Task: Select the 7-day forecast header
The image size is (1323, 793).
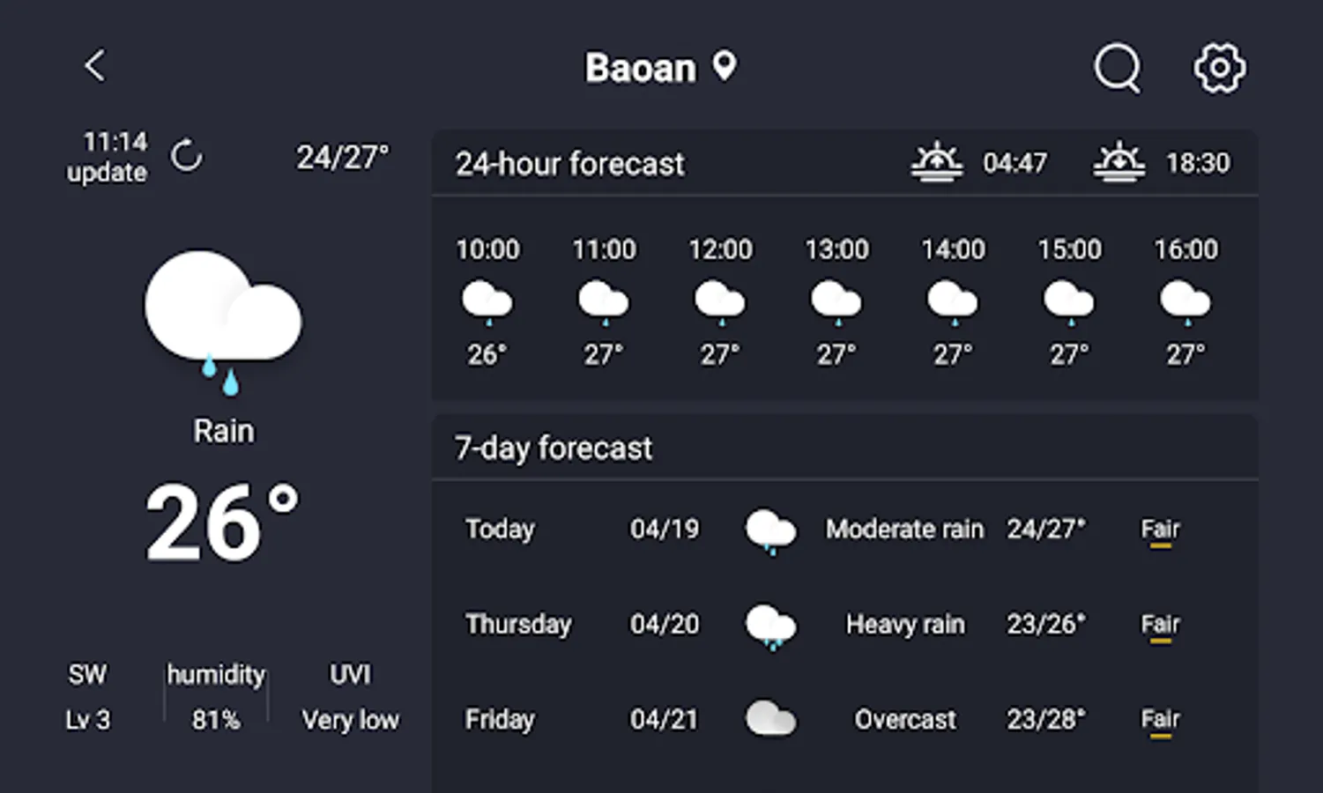Action: (x=553, y=448)
